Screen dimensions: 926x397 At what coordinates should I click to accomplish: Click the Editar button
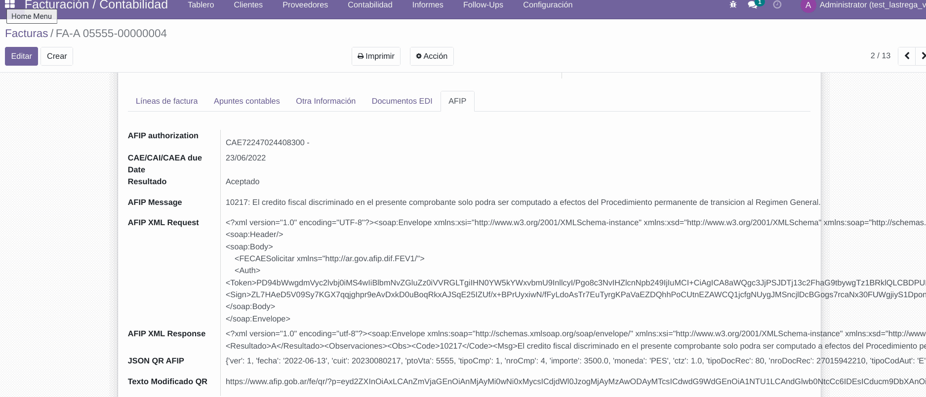pyautogui.click(x=21, y=56)
